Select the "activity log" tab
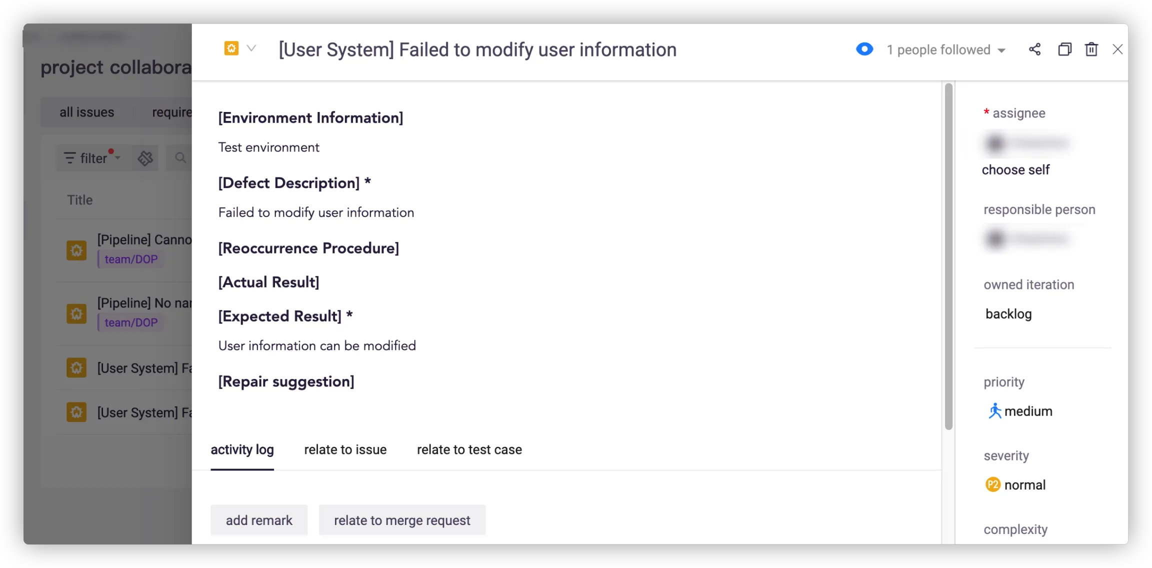This screenshot has width=1152, height=568. point(242,449)
